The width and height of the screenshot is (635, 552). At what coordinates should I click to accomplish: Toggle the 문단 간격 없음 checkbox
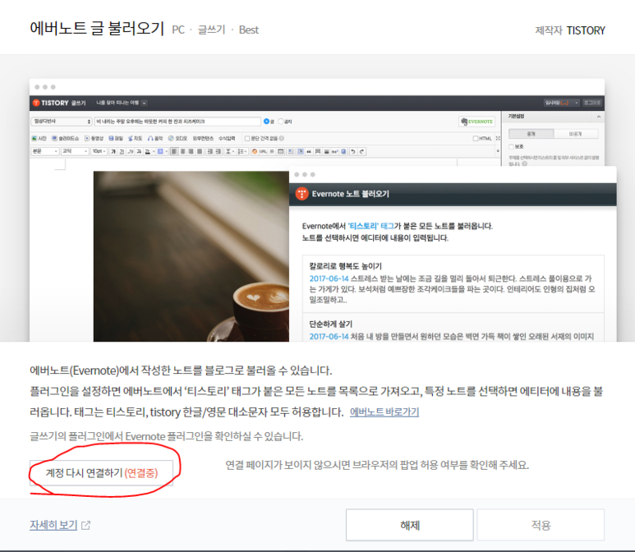[x=247, y=139]
